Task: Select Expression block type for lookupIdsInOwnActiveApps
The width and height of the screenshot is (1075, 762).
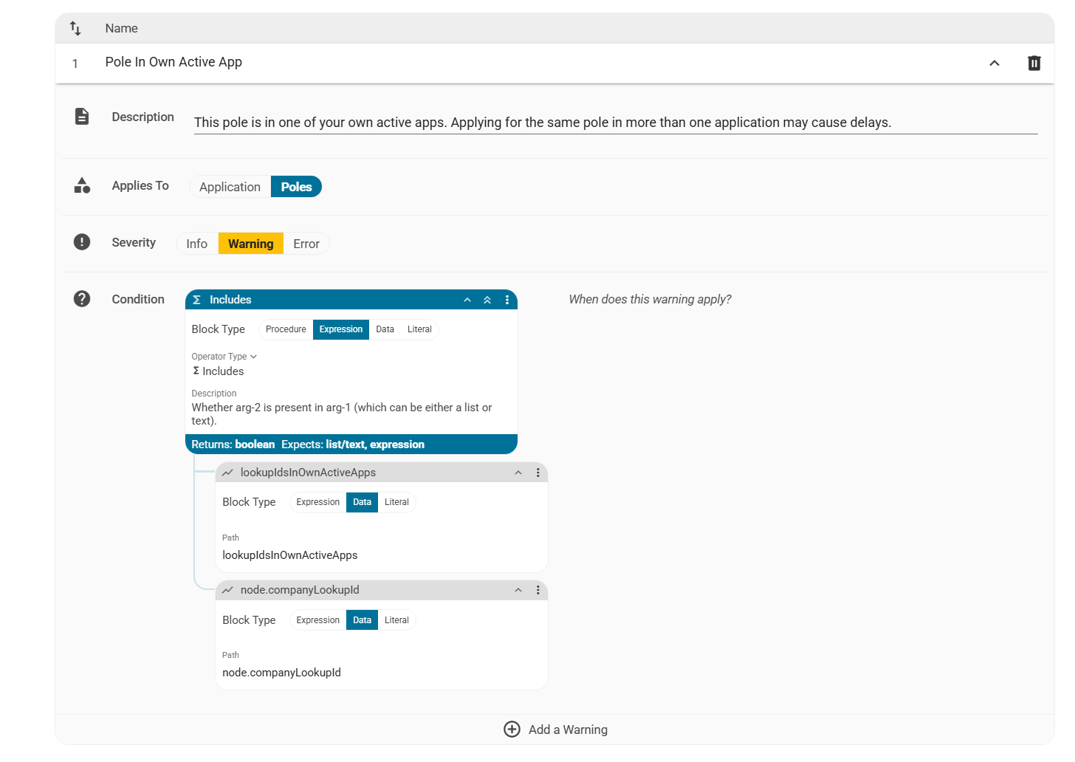Action: click(x=317, y=502)
